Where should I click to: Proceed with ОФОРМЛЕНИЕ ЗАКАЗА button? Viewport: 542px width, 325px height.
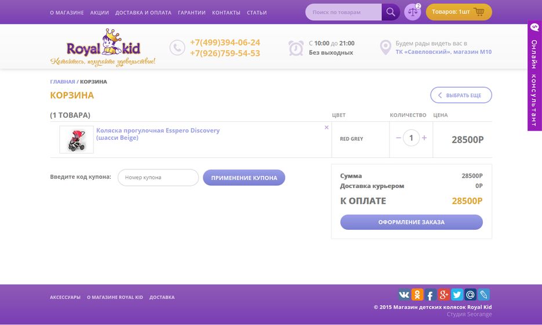click(x=412, y=222)
